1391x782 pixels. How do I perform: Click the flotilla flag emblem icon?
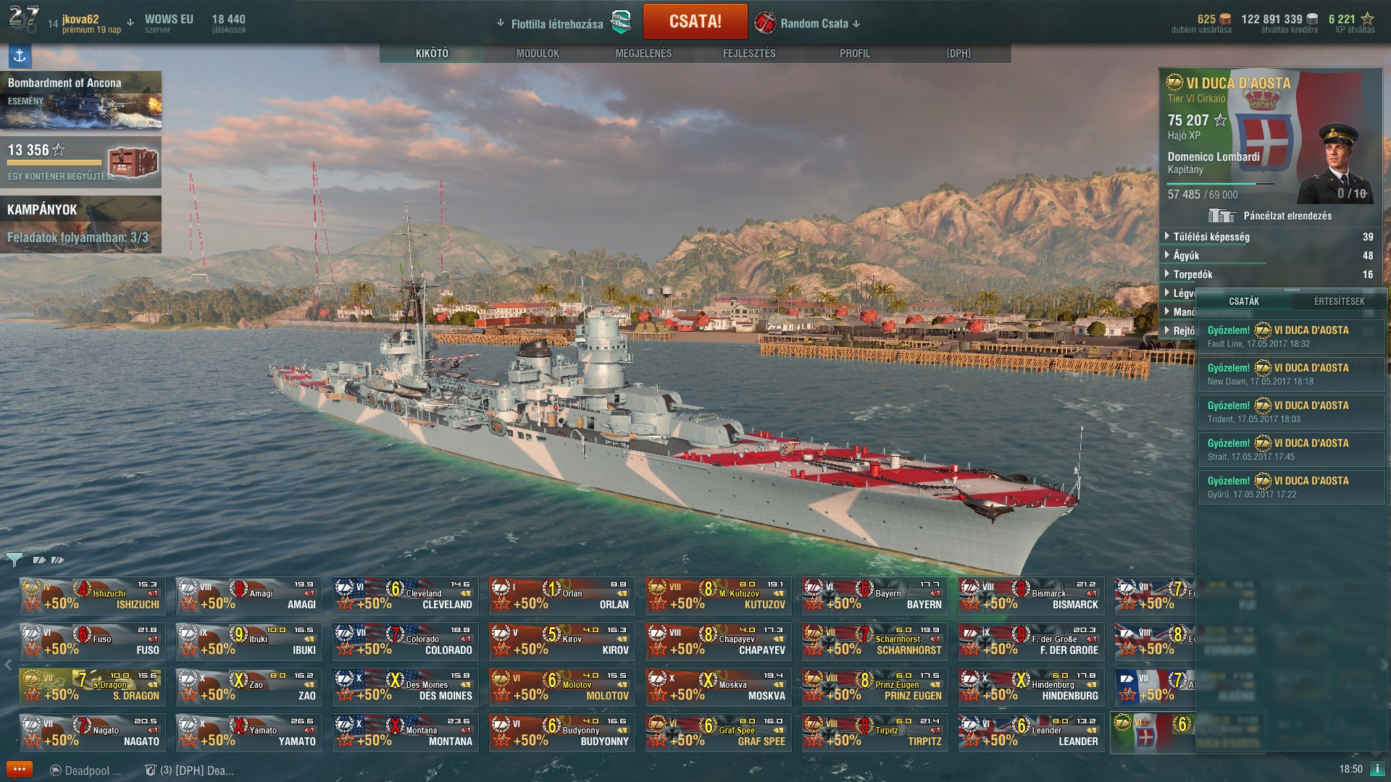[x=621, y=23]
